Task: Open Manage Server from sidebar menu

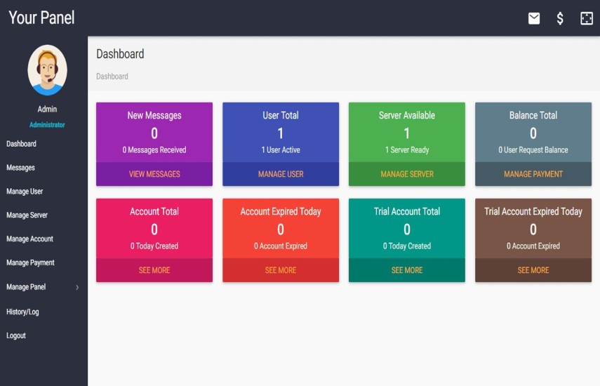Action: pyautogui.click(x=27, y=215)
